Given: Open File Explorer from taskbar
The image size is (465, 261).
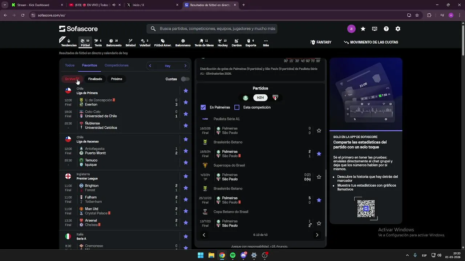Looking at the screenshot, I should pos(211,255).
